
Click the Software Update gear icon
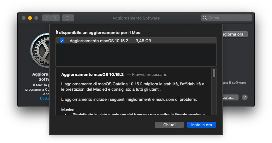coord(40,50)
